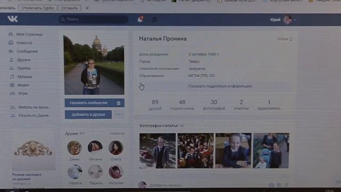Click the Моя Страница home icon

11,34
